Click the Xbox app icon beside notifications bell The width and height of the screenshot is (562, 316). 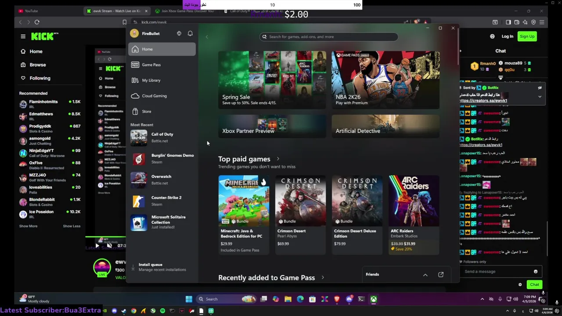[x=179, y=33]
